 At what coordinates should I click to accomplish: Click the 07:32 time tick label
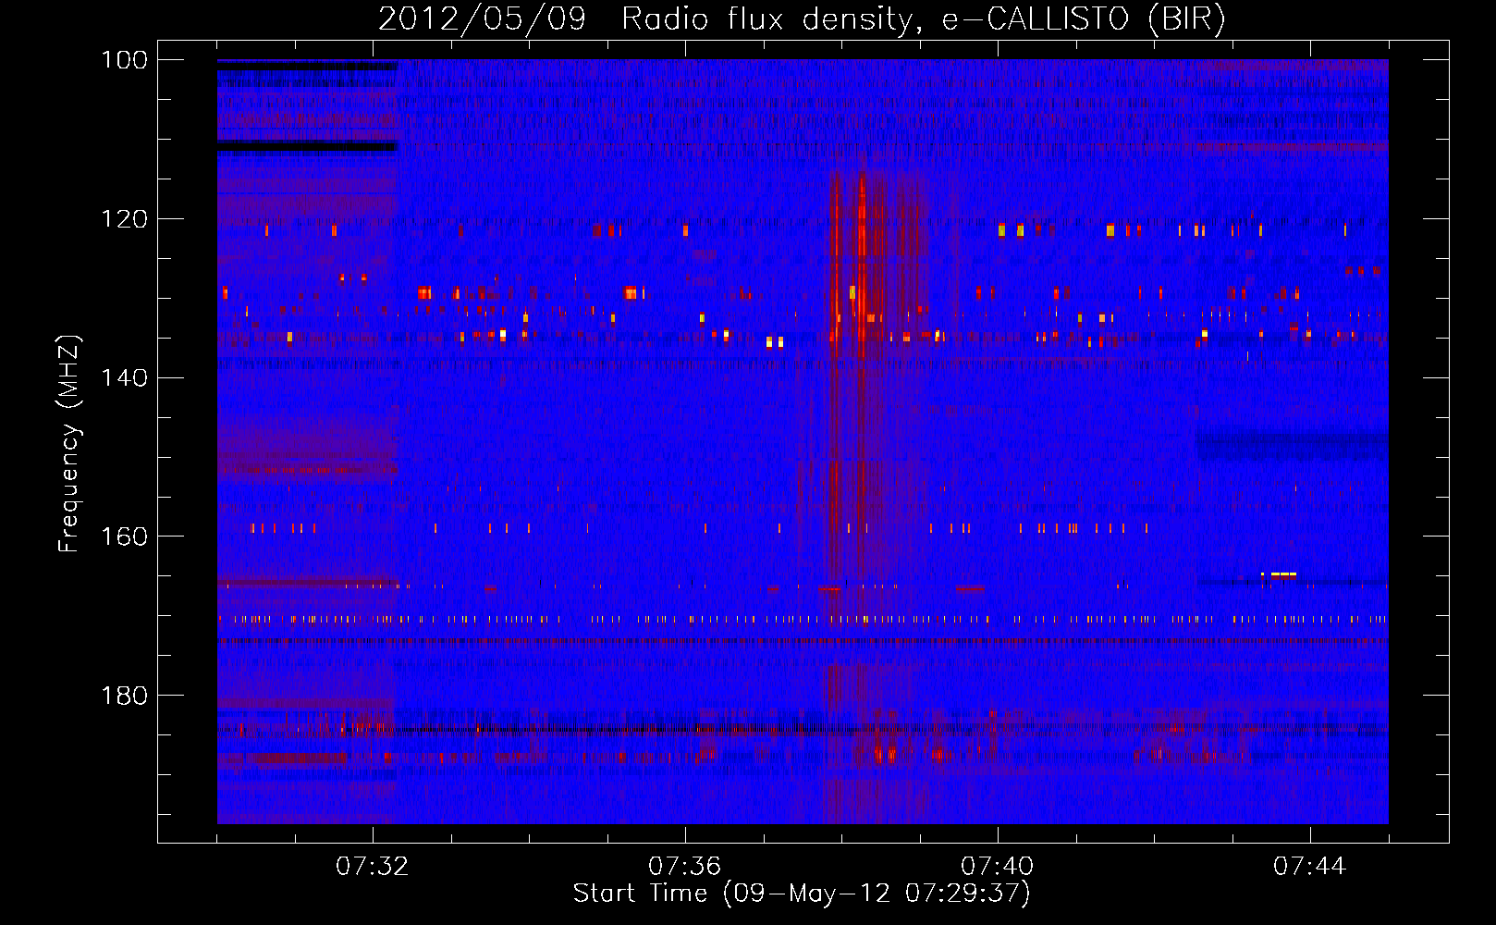click(373, 867)
